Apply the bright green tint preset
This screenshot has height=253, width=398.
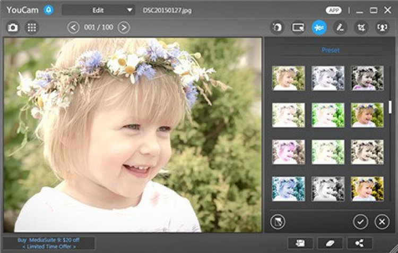tap(328, 115)
